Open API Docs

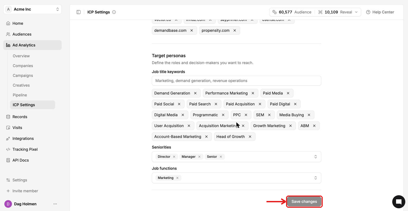pyautogui.click(x=33, y=160)
